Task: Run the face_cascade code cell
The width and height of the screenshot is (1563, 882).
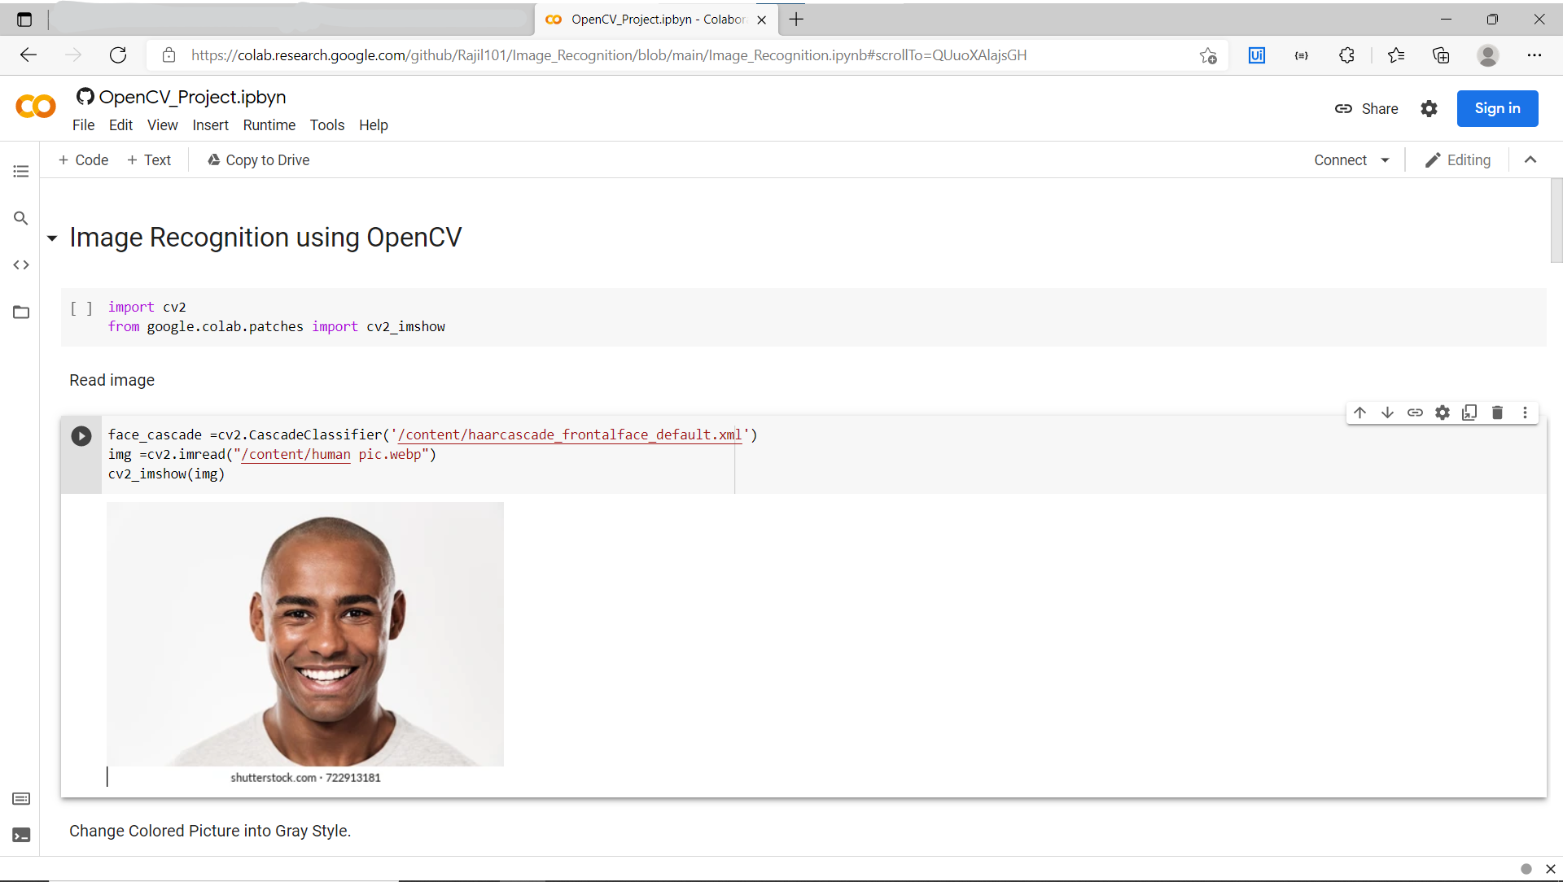Action: [x=81, y=436]
